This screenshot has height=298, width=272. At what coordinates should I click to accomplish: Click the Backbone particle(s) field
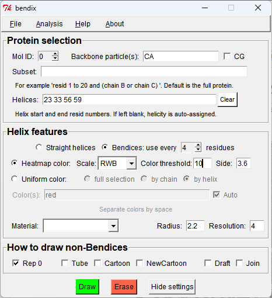180,57
